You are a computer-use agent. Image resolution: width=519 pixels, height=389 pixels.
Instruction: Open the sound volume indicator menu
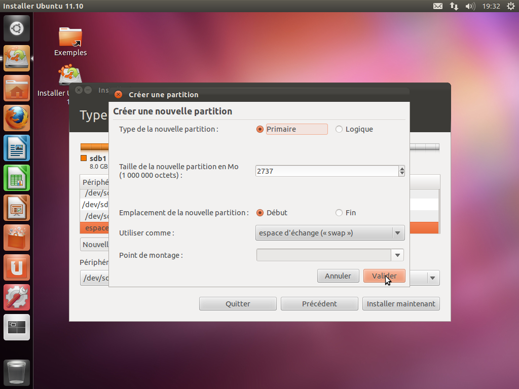tap(470, 6)
